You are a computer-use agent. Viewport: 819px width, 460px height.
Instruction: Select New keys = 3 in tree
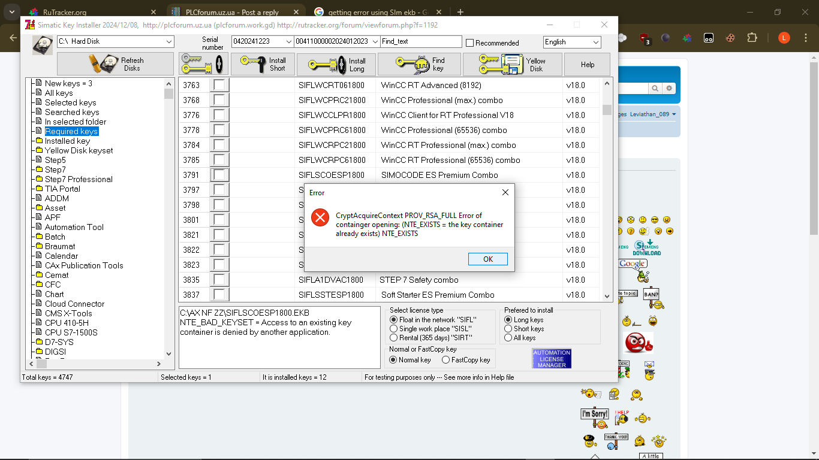pos(68,83)
